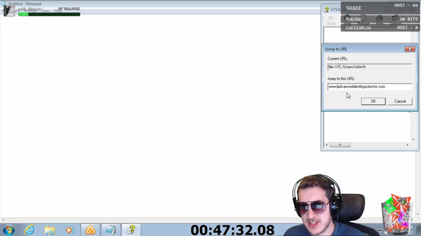Open the Notepad Help menu
Image resolution: width=421 pixels, height=236 pixels.
[57, 10]
